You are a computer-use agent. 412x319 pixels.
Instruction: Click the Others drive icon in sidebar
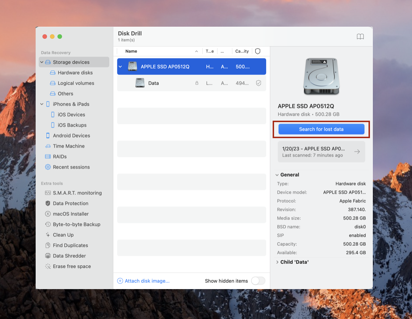(53, 94)
